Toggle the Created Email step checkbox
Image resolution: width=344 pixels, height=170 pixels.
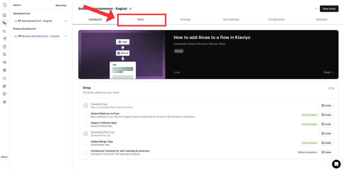[x=86, y=105]
